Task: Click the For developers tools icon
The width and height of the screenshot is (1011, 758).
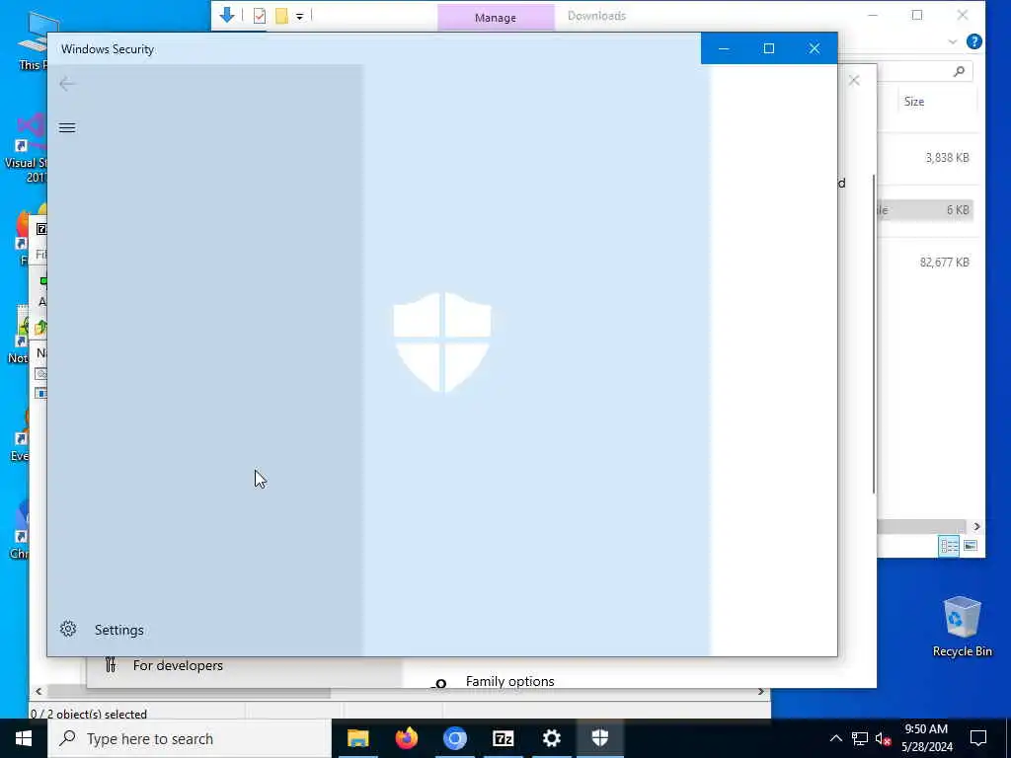Action: [111, 664]
